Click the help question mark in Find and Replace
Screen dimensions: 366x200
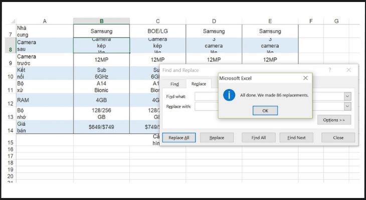coord(329,70)
